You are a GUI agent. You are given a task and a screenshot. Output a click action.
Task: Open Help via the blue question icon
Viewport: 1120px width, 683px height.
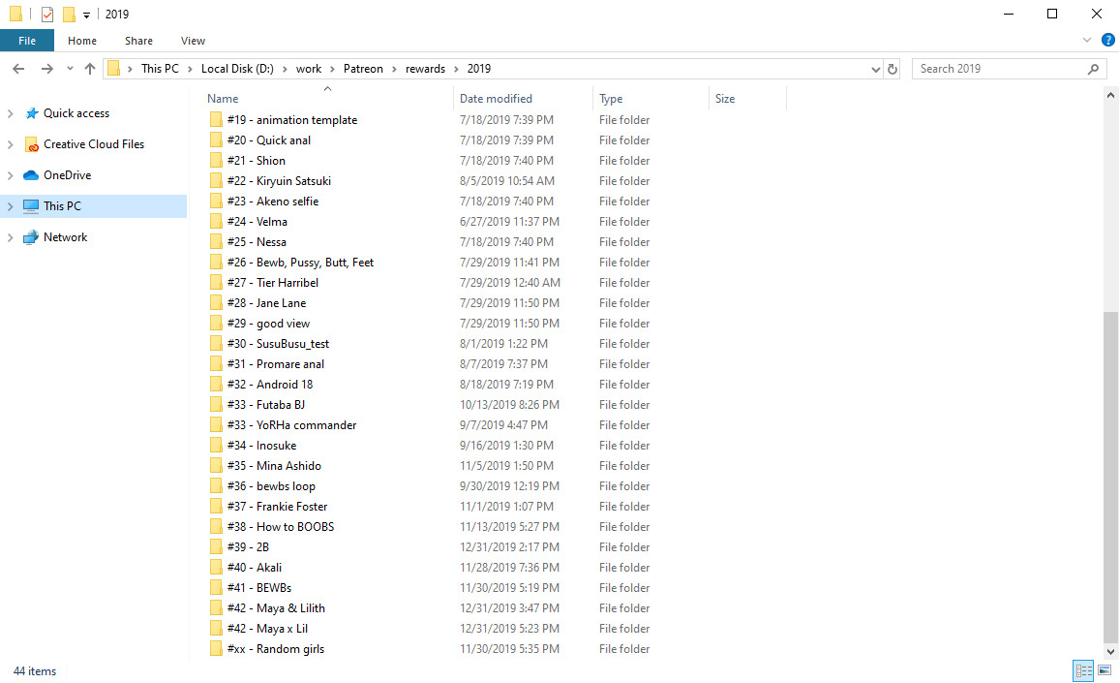[x=1107, y=40]
